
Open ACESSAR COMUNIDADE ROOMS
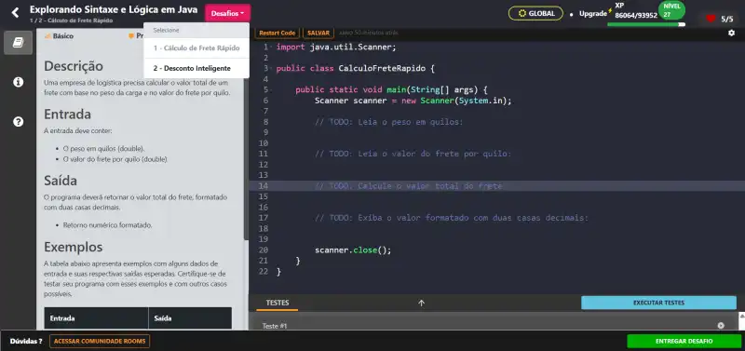pos(100,341)
